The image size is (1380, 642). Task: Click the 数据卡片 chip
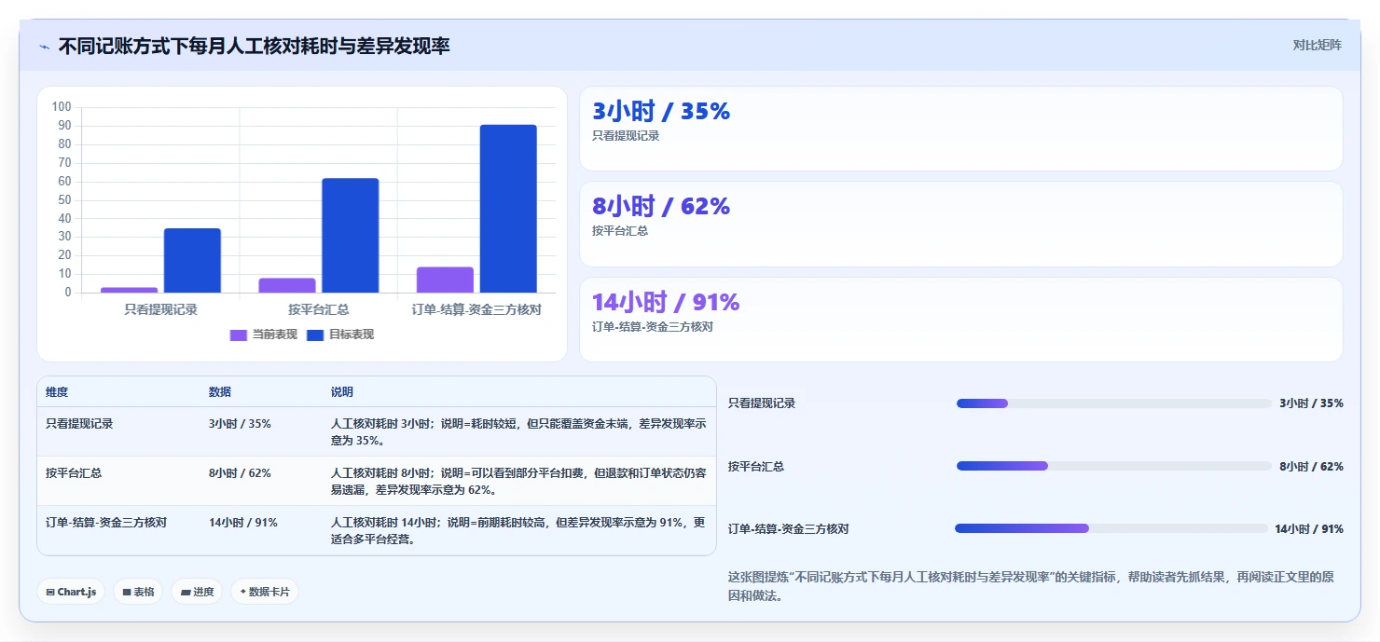265,592
